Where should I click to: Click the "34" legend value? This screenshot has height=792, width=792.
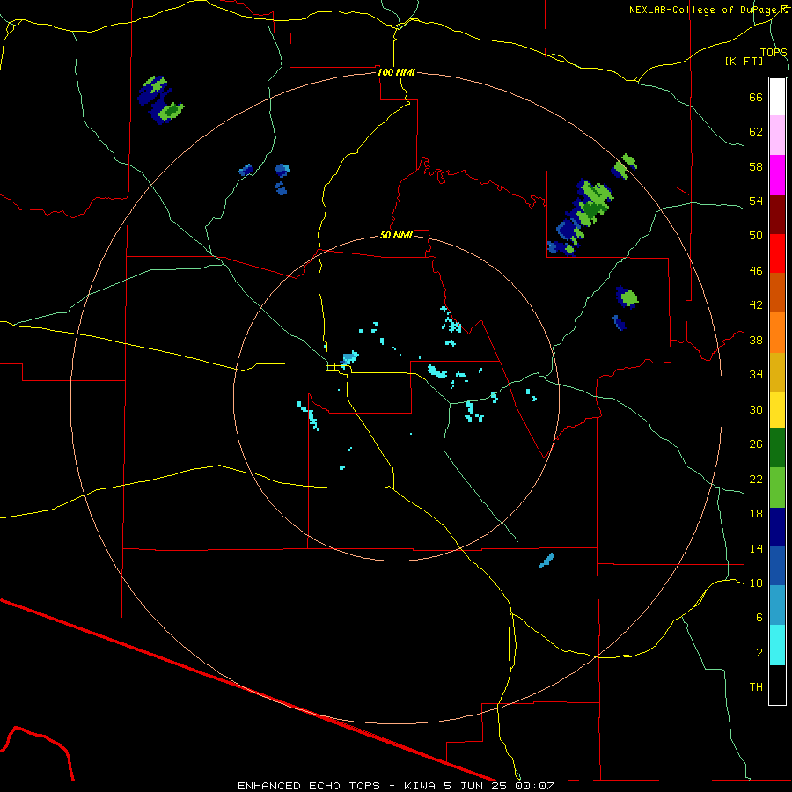[756, 375]
